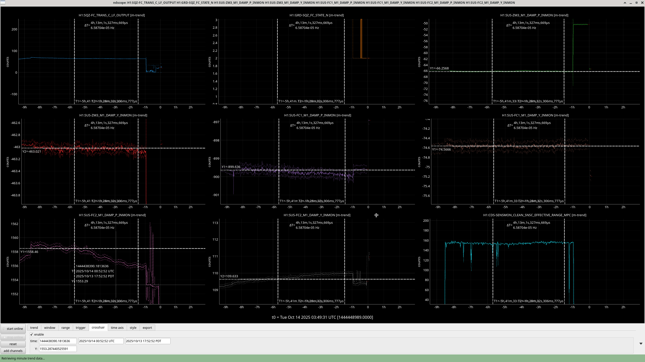Click the start online play button
Viewport: 645px width, 362px height.
coord(13,329)
